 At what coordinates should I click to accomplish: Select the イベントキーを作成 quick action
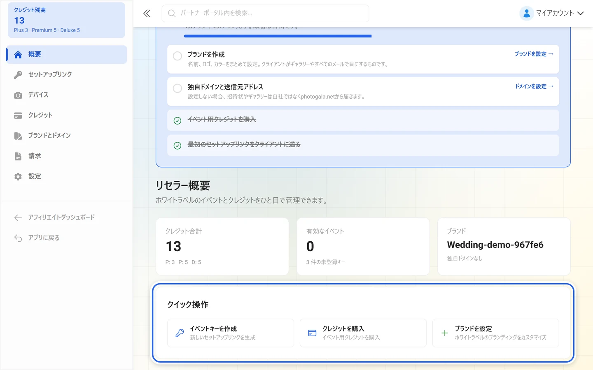[231, 333]
